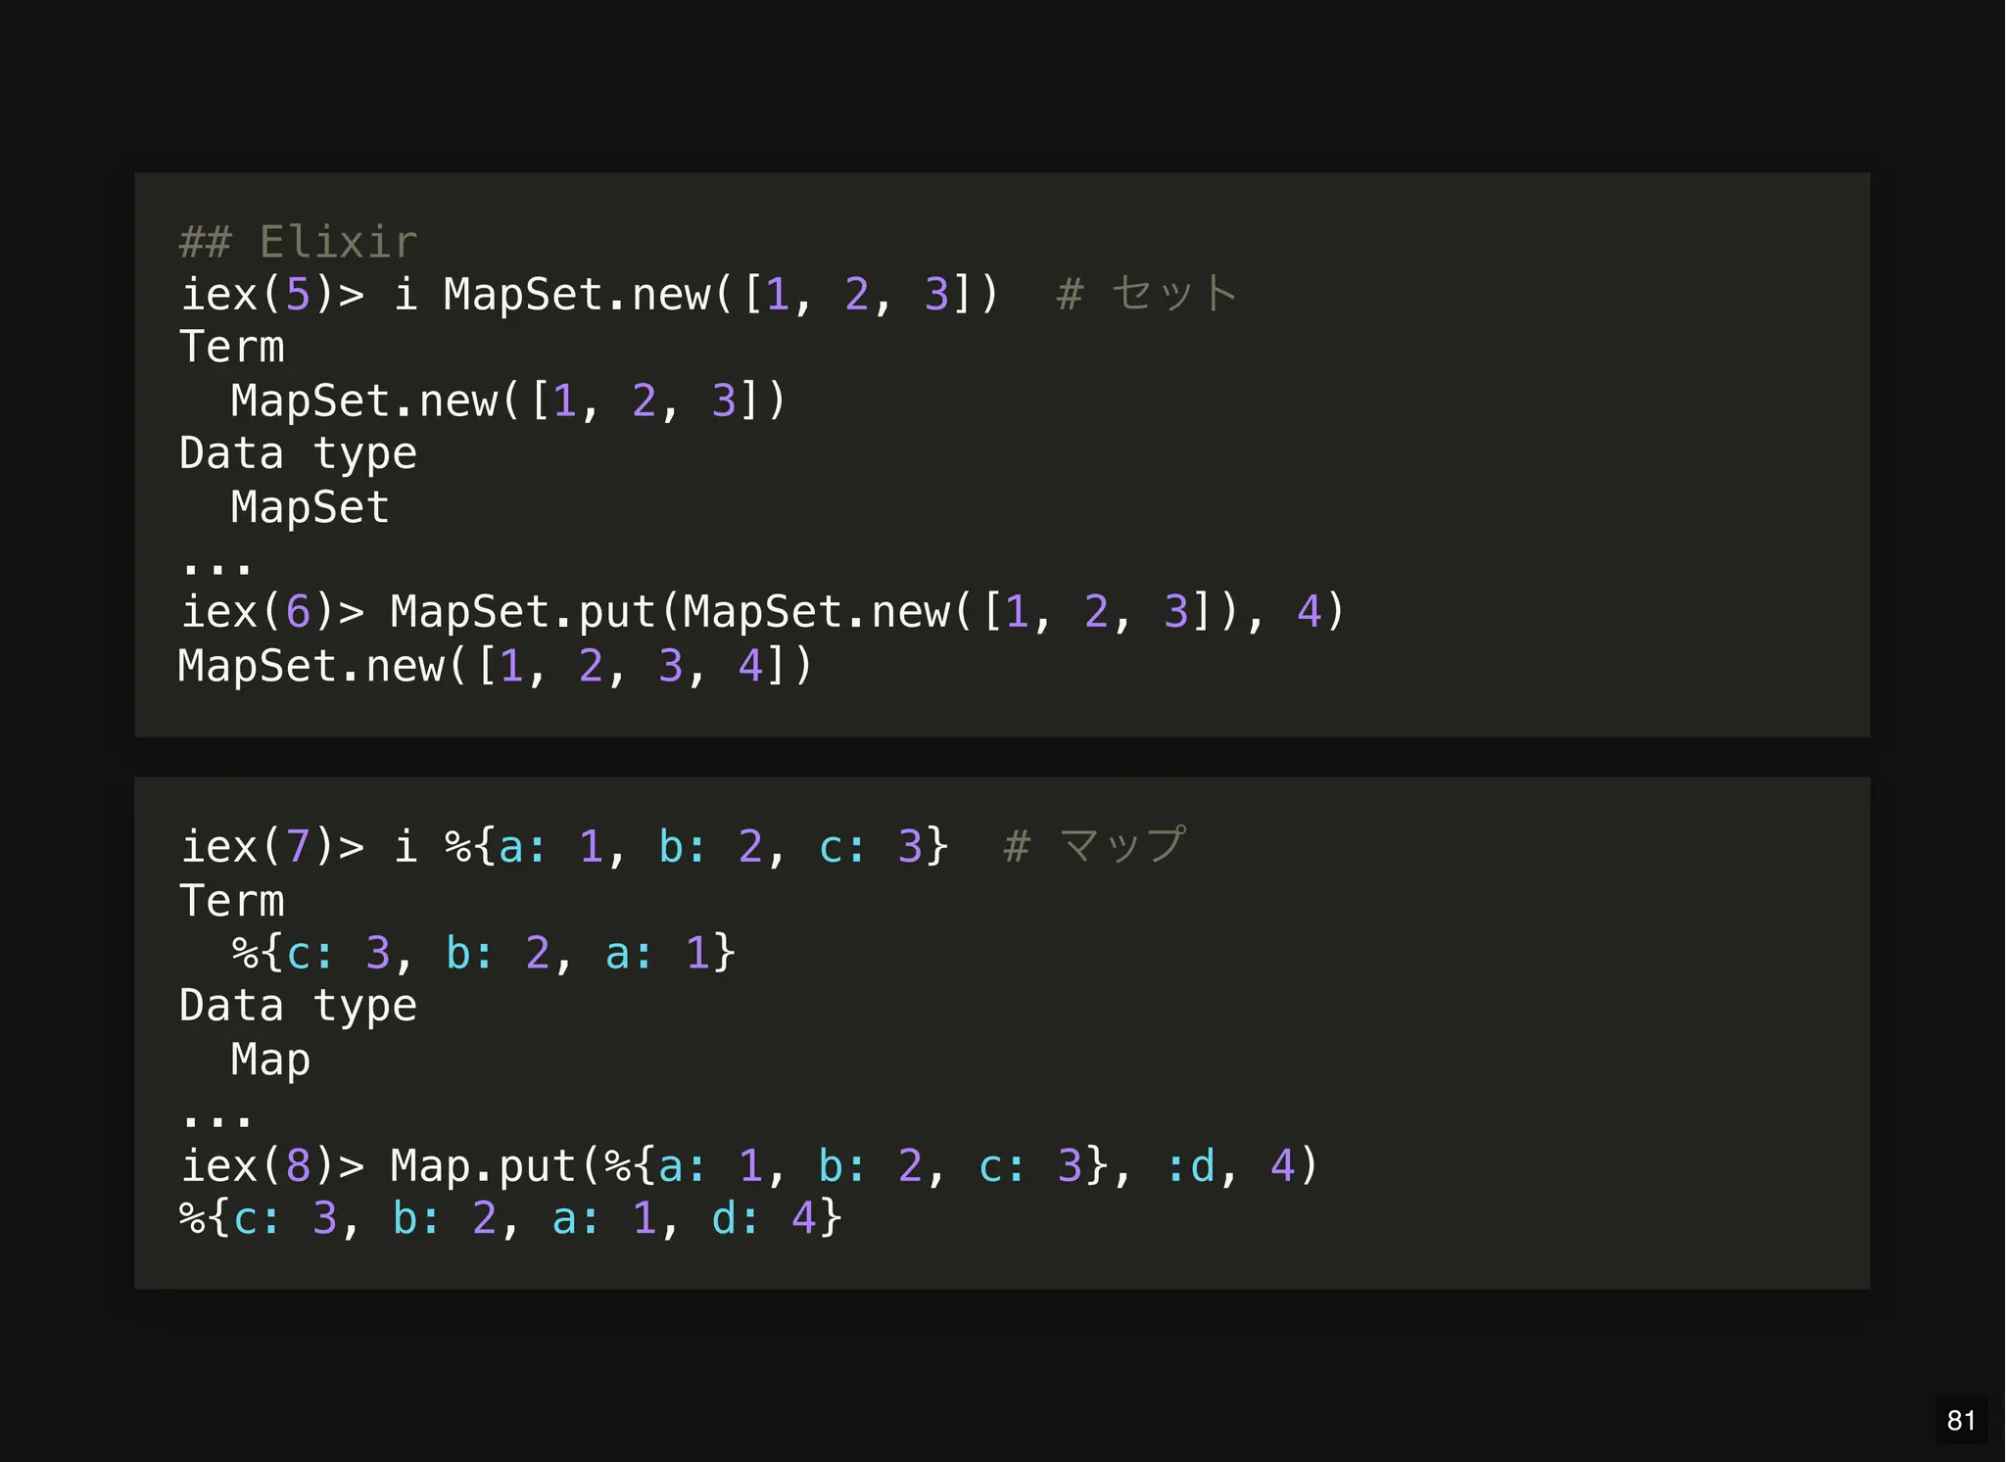Viewport: 2006px width, 1462px height.
Task: Click the 'iex(6)> MapSet.put(...)' command line
Action: (x=762, y=612)
